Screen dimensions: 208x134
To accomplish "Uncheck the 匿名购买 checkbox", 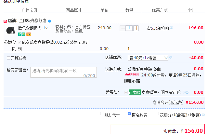I will pyautogui.click(x=129, y=114).
